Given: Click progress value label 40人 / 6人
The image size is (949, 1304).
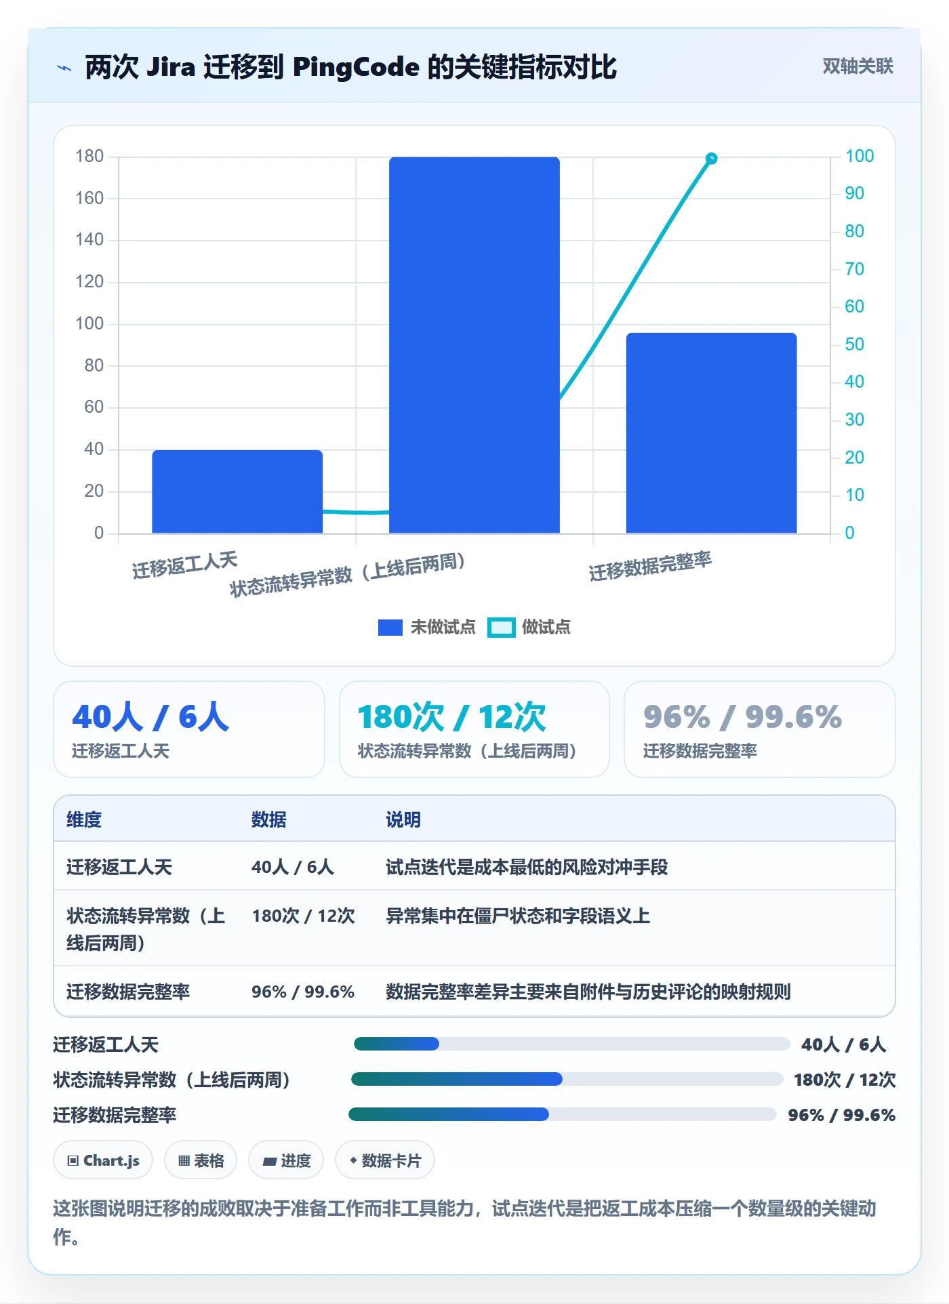Looking at the screenshot, I should pyautogui.click(x=843, y=1044).
